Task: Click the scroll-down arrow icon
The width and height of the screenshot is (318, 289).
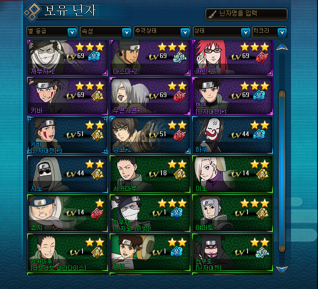Action: 282,270
